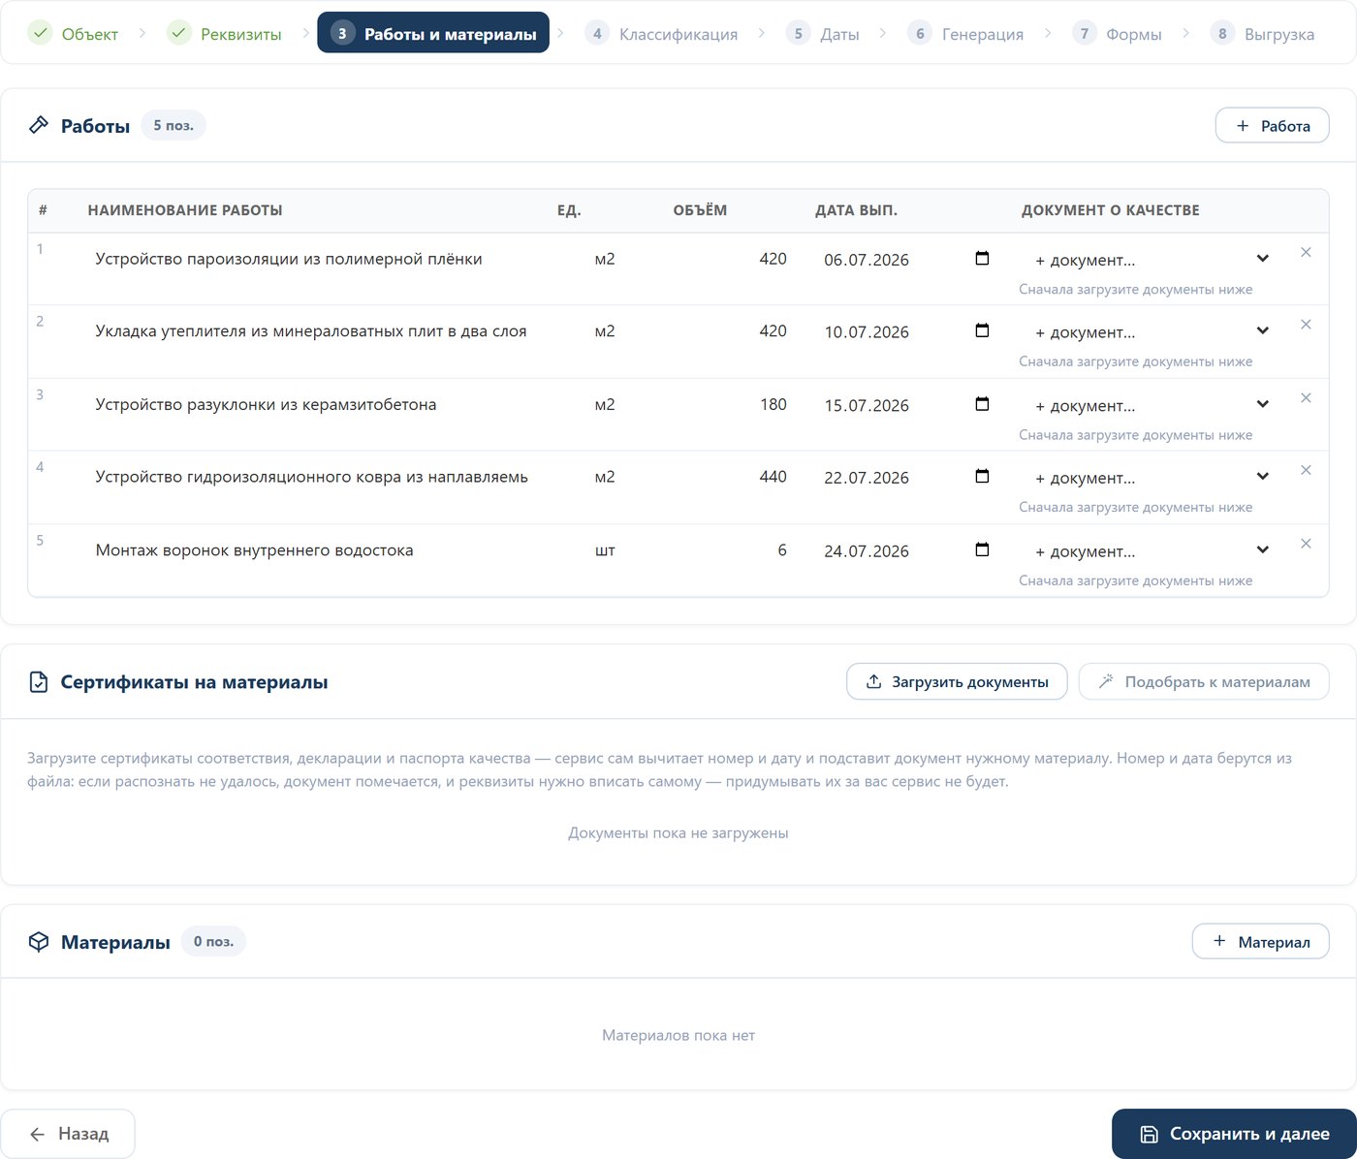Go to the Объект step
This screenshot has height=1159, width=1357.
tap(74, 34)
